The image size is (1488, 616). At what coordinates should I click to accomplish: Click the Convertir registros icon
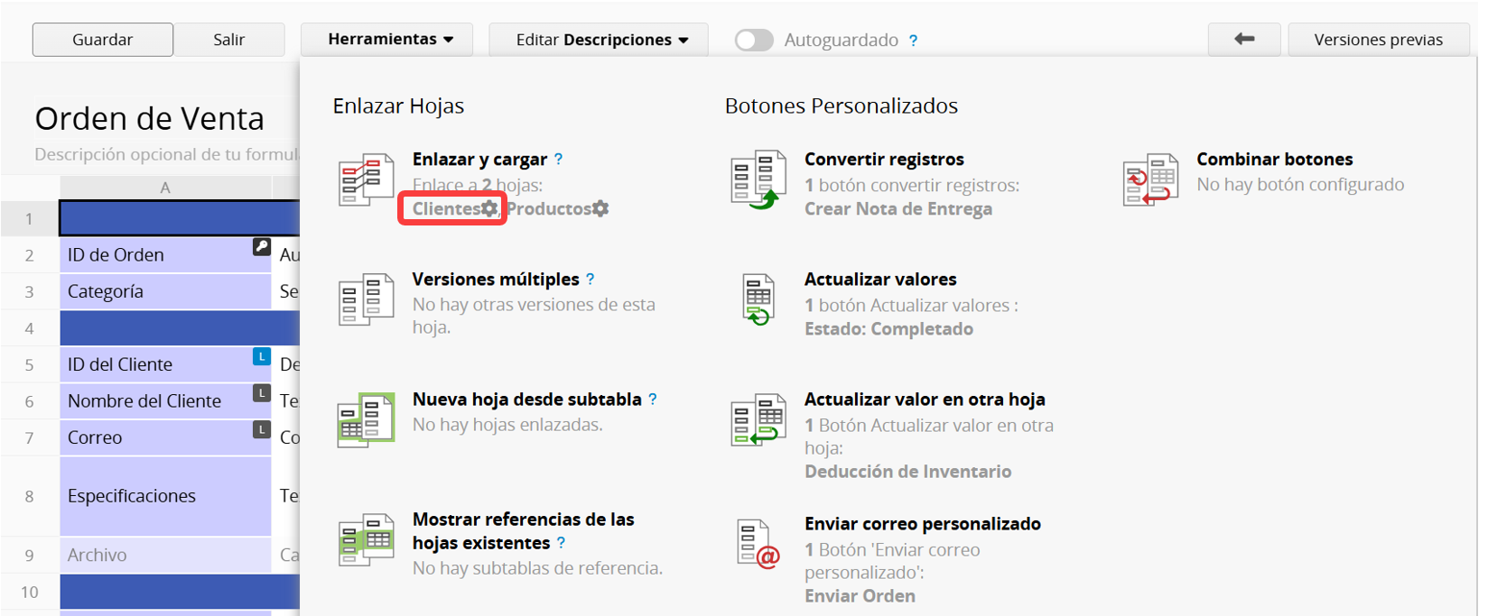758,179
